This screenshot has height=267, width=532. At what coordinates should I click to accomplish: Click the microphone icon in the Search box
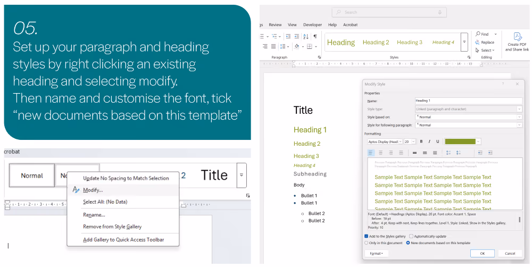pos(440,12)
